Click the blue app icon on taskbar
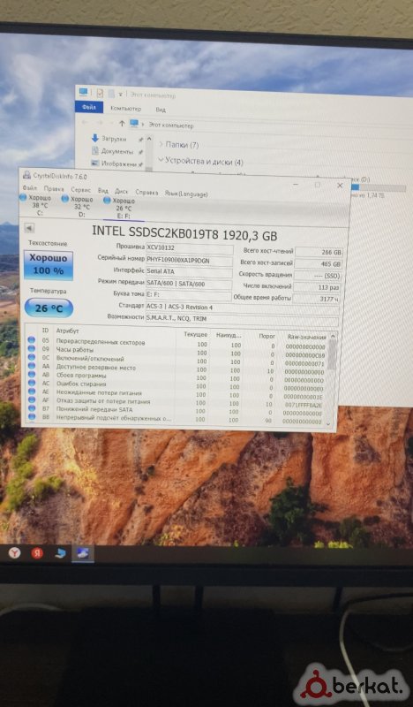Screen dimensions: 413x707 pyautogui.click(x=60, y=553)
